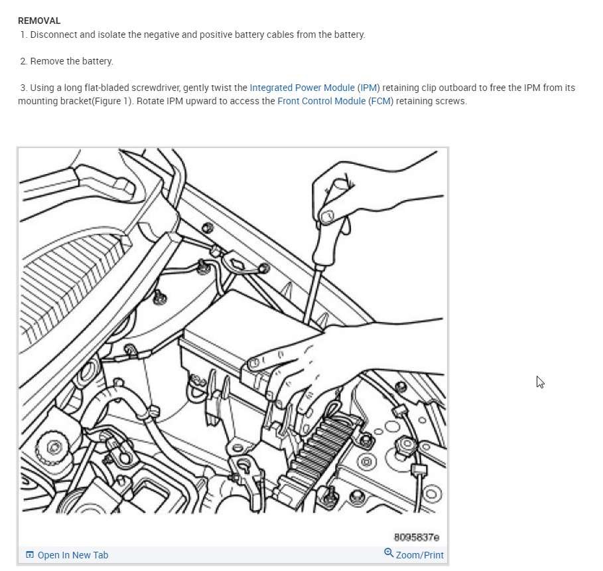603x571 pixels.
Task: Click the figure ID 8095837e
Action: click(417, 537)
